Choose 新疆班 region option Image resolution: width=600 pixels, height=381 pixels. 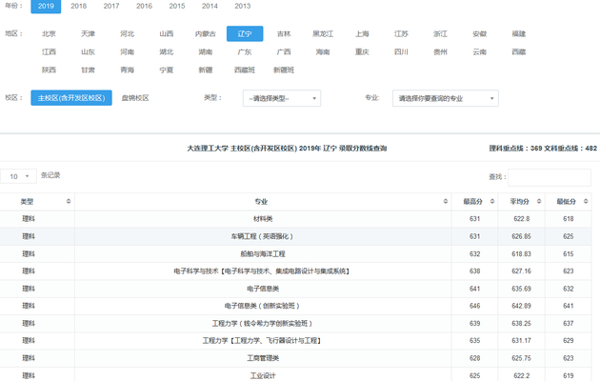[284, 70]
